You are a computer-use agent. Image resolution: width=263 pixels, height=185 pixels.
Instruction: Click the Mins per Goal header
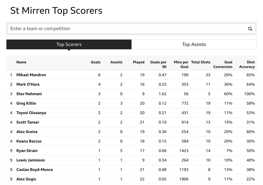pos(181,65)
